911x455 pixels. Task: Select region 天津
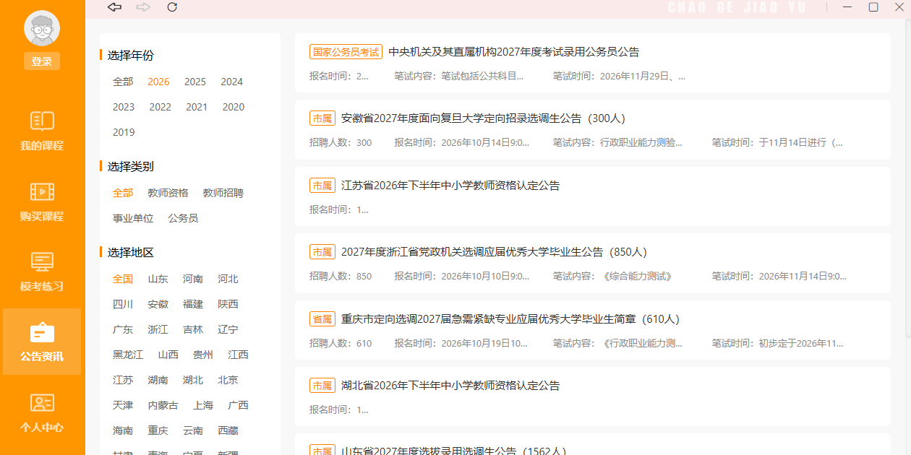tap(123, 405)
